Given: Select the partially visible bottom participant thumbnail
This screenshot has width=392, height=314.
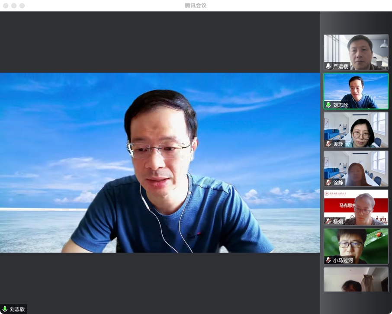Looking at the screenshot, I should (x=356, y=279).
